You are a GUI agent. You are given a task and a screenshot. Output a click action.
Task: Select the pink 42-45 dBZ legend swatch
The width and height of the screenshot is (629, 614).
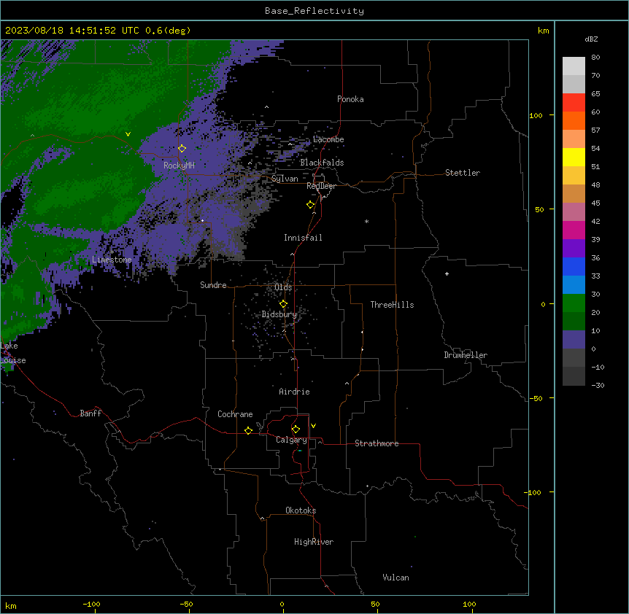574,211
